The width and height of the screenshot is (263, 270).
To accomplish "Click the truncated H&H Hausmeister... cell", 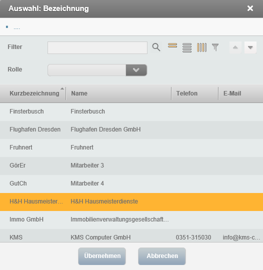I will pyautogui.click(x=36, y=201).
